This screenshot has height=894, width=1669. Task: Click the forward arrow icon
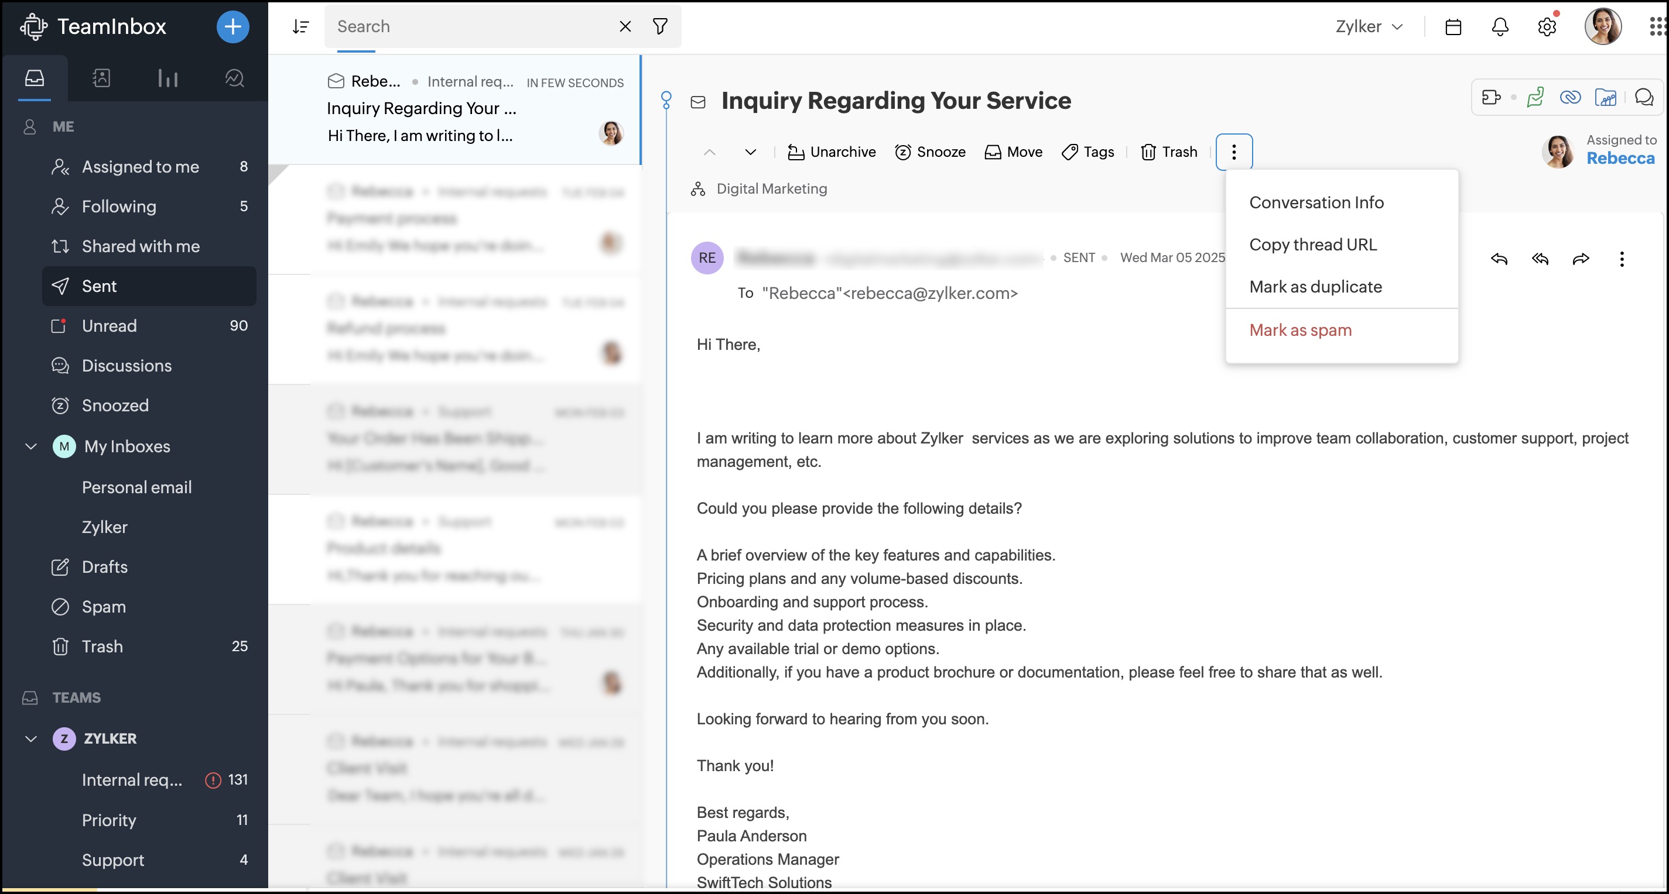coord(1581,259)
